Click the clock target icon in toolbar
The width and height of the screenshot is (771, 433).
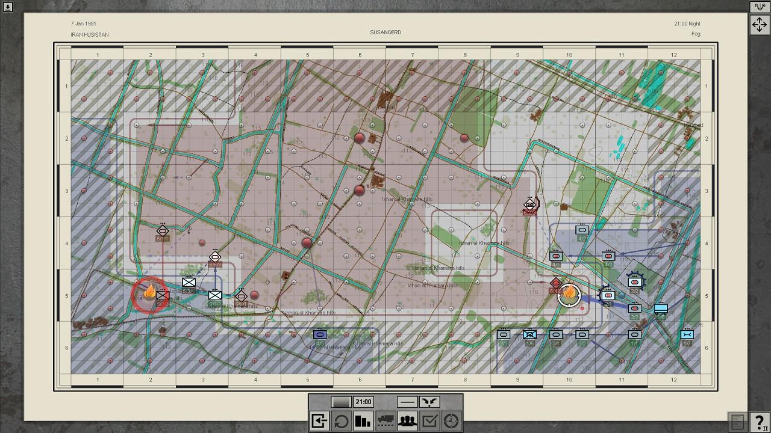(x=452, y=421)
